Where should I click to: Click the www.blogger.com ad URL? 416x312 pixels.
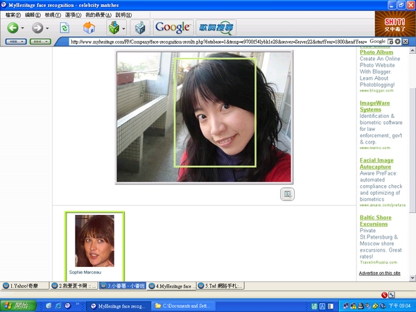click(x=376, y=91)
